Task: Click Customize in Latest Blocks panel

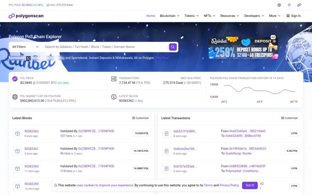Action: coord(140,118)
